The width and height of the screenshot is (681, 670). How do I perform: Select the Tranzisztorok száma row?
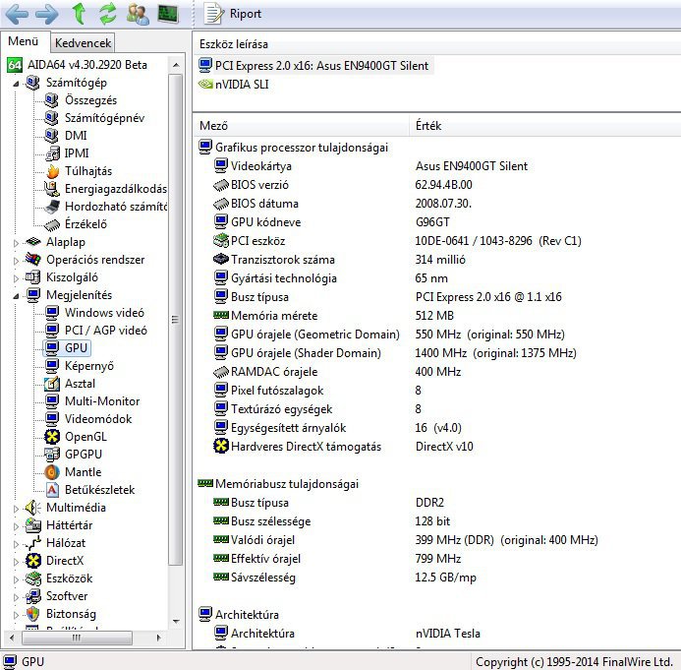tap(438, 260)
